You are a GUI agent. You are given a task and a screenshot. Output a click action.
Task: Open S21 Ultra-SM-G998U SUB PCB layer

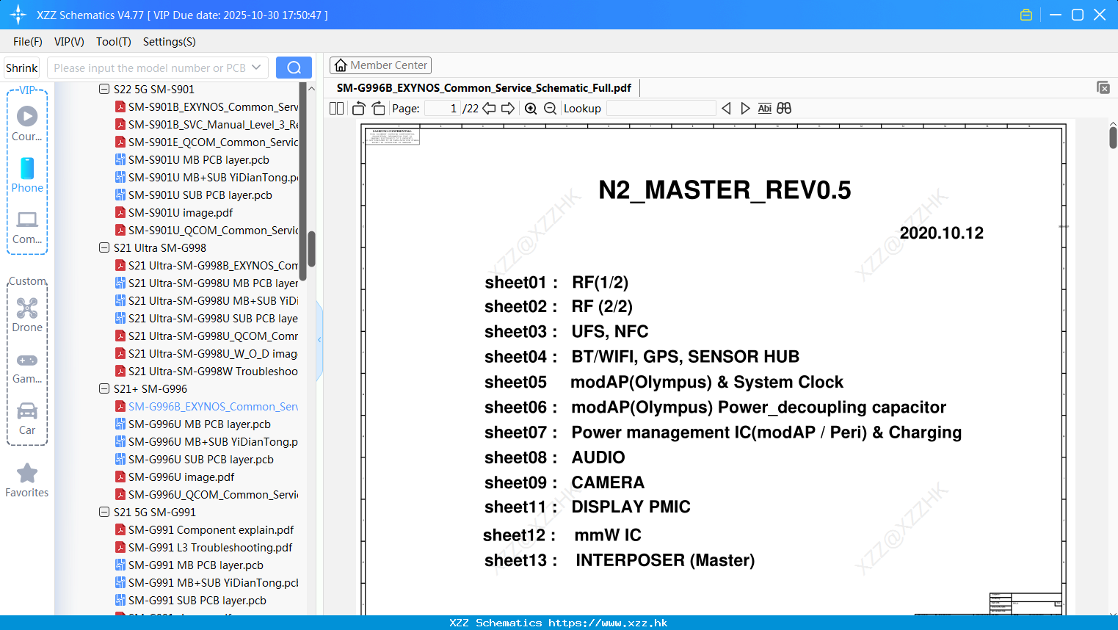click(206, 319)
